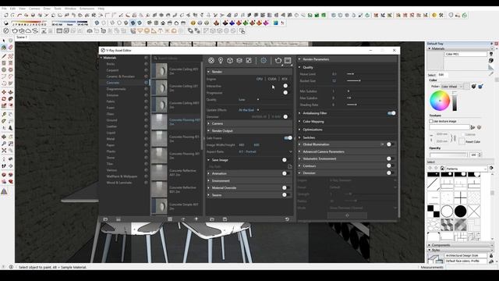Click the file path browse icon under Save Image
Screen dimensions: 499x281
289,166
